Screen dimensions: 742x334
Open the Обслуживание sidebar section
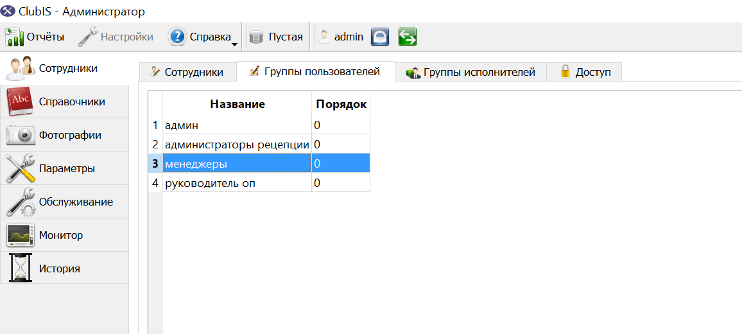tap(64, 201)
